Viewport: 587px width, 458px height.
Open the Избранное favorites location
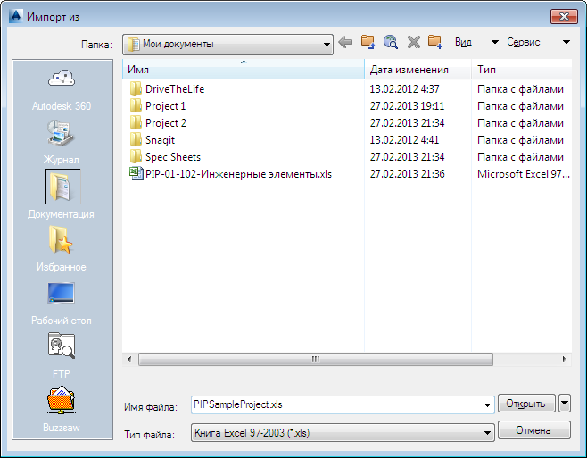click(x=62, y=248)
